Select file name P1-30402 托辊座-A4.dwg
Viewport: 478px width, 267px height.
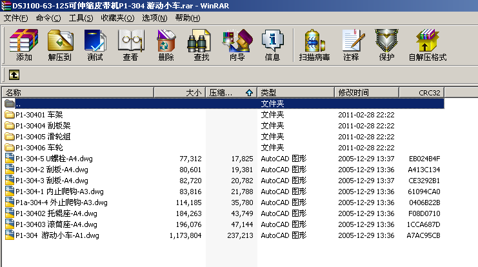[56, 213]
